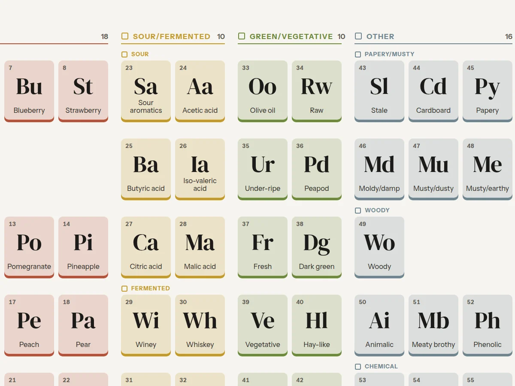The height and width of the screenshot is (386, 515).
Task: Open the Iso-valeric acid tile
Action: pyautogui.click(x=200, y=169)
